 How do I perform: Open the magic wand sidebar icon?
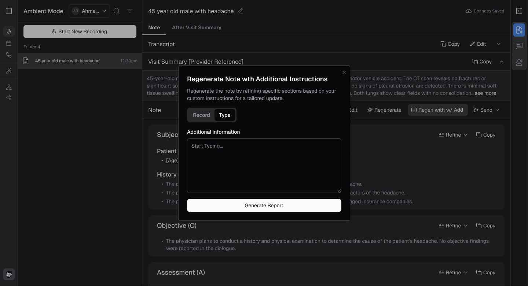point(9,71)
